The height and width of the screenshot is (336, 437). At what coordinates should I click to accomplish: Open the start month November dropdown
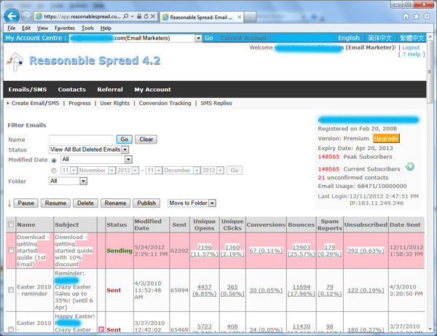[111, 171]
